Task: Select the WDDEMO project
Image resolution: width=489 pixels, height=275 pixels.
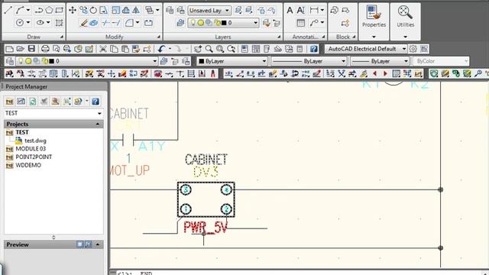Action: pos(28,165)
